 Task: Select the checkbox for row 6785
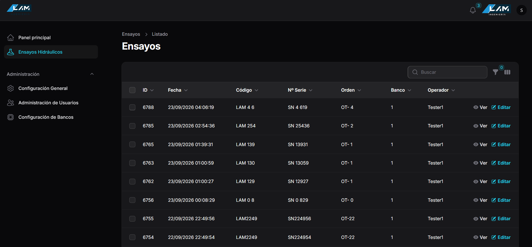point(132,126)
